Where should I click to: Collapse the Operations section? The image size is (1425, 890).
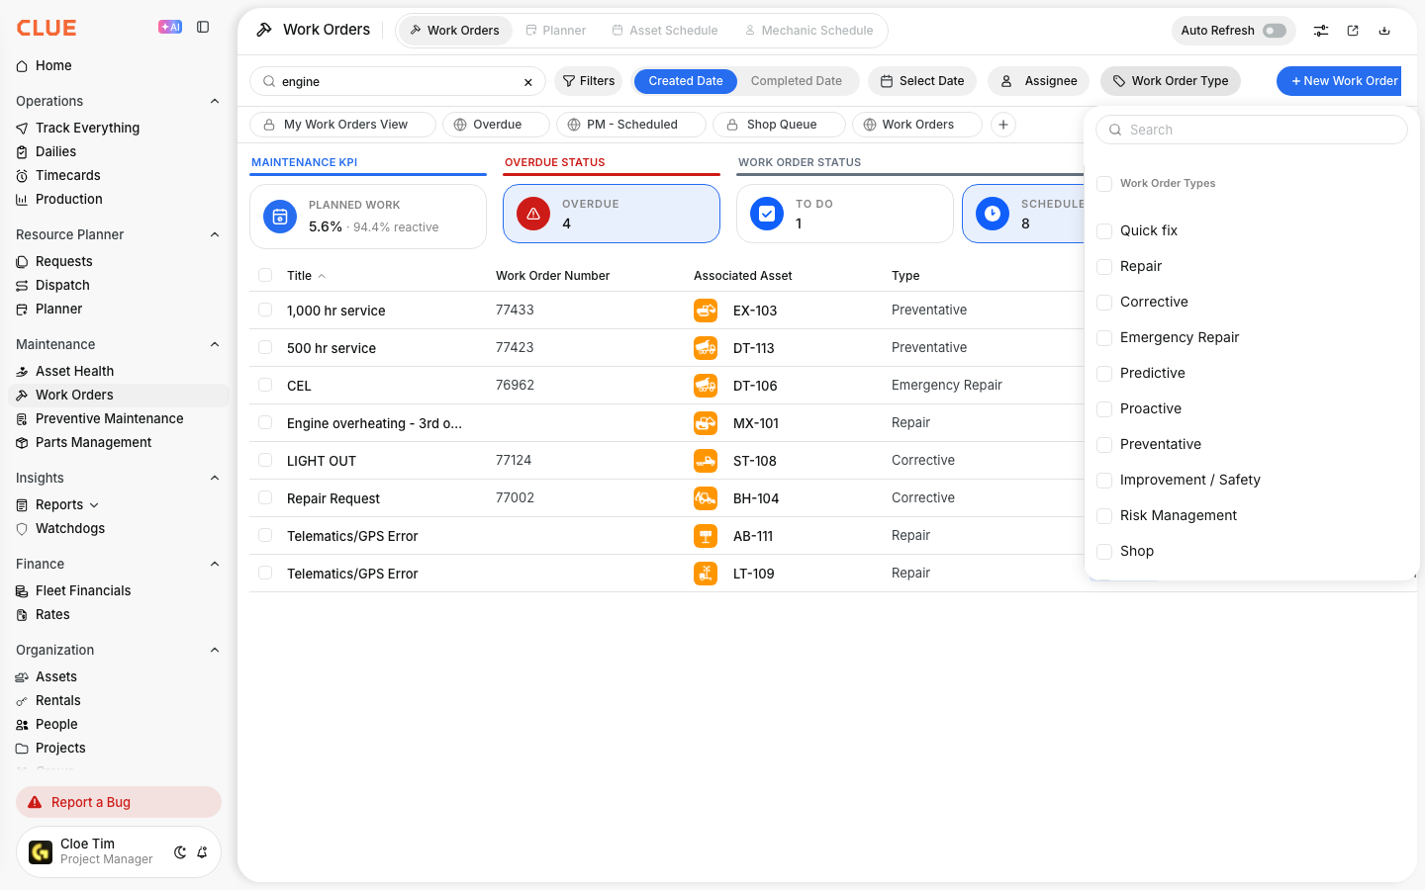[215, 101]
